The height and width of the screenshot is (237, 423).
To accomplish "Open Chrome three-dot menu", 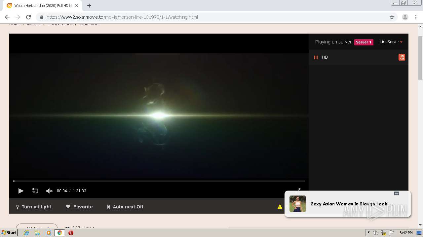I will [x=416, y=17].
